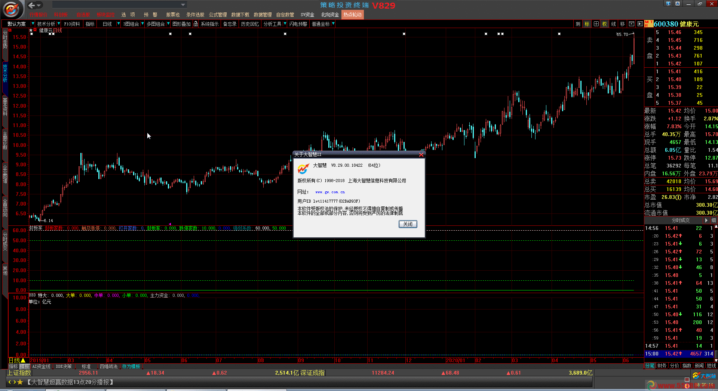Viewport: 718px width, 391px height.
Task: Expand the 普通坐标 dropdown
Action: [x=333, y=24]
